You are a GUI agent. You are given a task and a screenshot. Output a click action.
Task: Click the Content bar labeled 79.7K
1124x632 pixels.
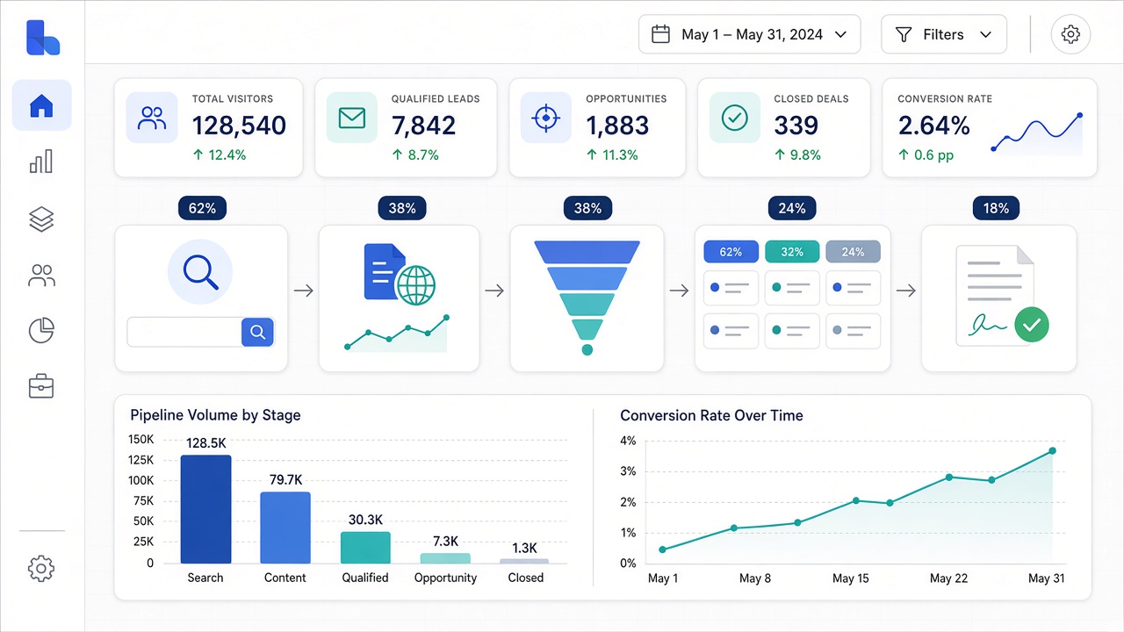click(x=285, y=528)
